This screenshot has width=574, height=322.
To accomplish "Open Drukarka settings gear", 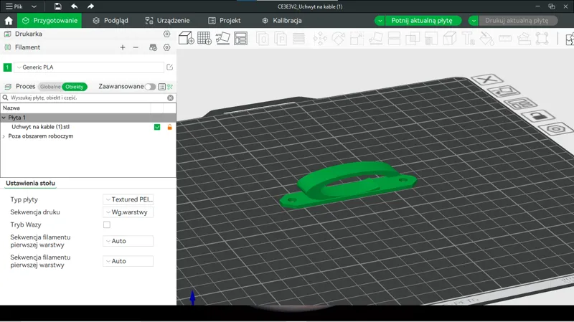I will click(166, 34).
